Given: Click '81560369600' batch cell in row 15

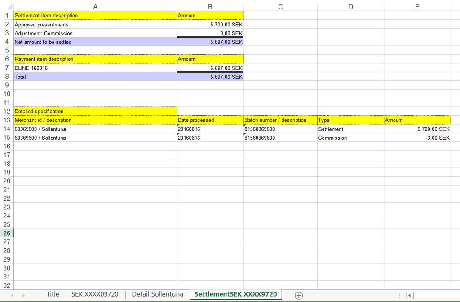Looking at the screenshot, I should [x=280, y=138].
